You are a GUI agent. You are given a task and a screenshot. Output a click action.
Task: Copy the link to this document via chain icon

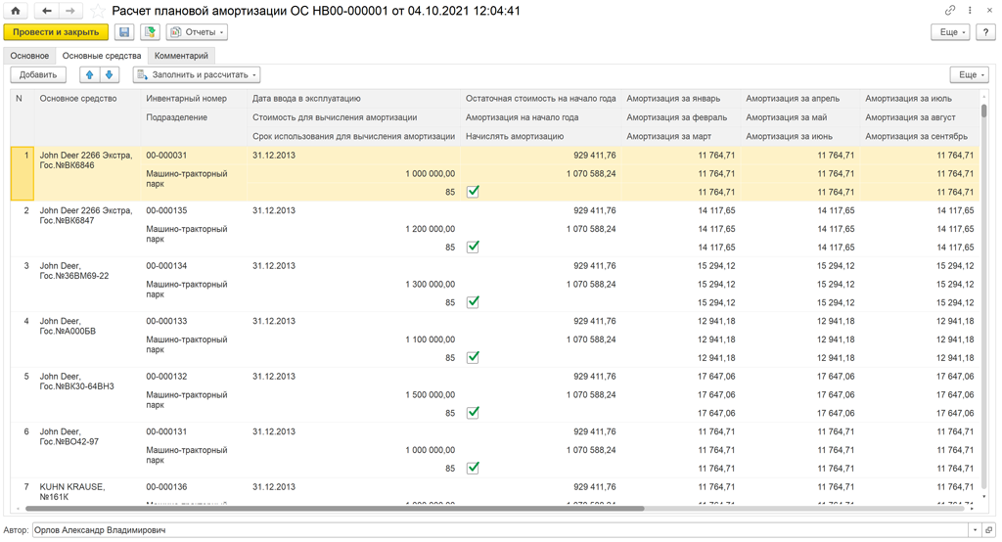click(x=949, y=11)
